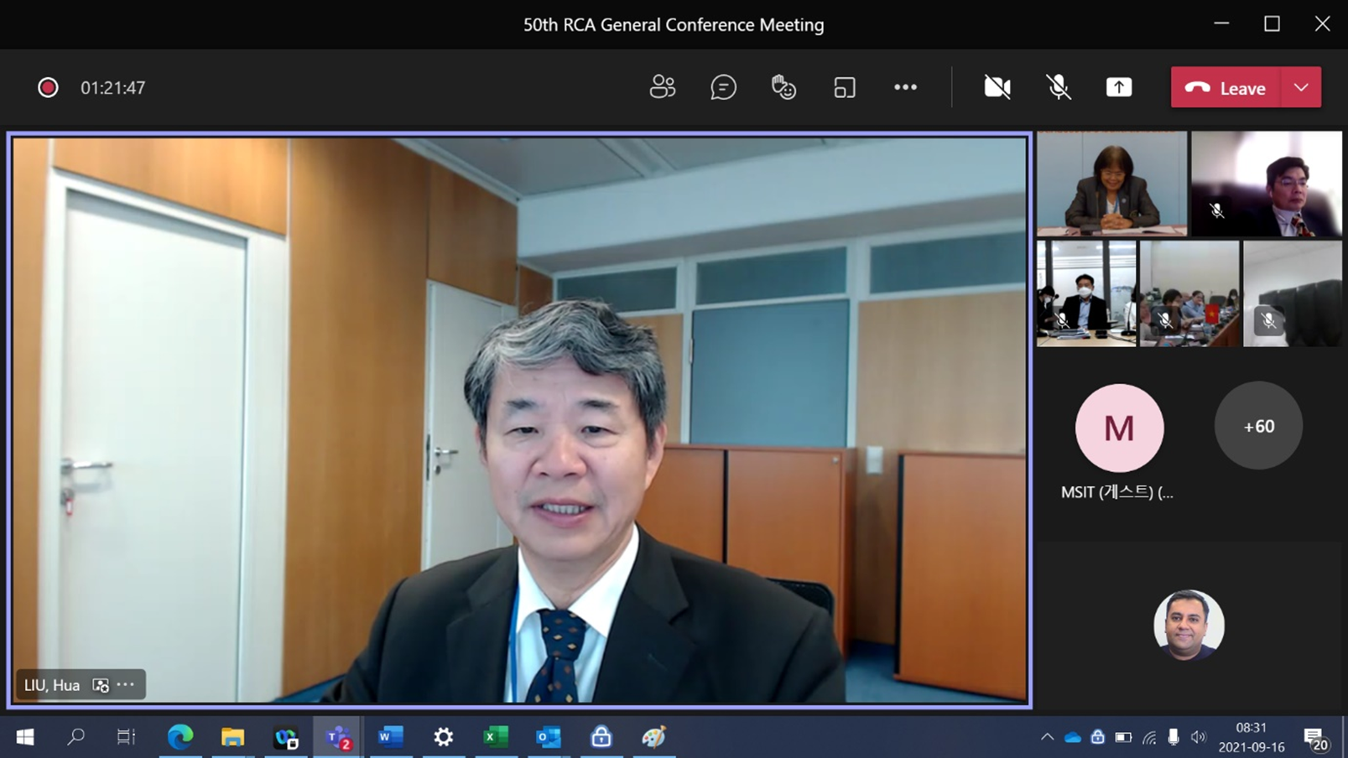View the +60 additional participants
1348x758 pixels.
[x=1258, y=426]
